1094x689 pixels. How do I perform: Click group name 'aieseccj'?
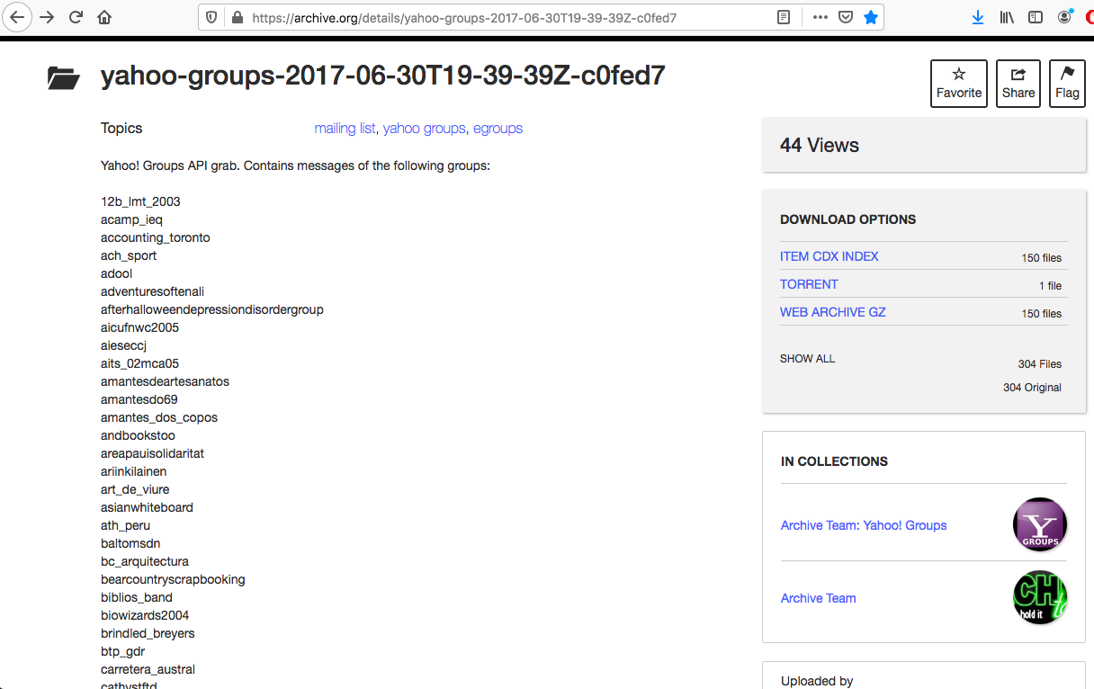point(123,345)
